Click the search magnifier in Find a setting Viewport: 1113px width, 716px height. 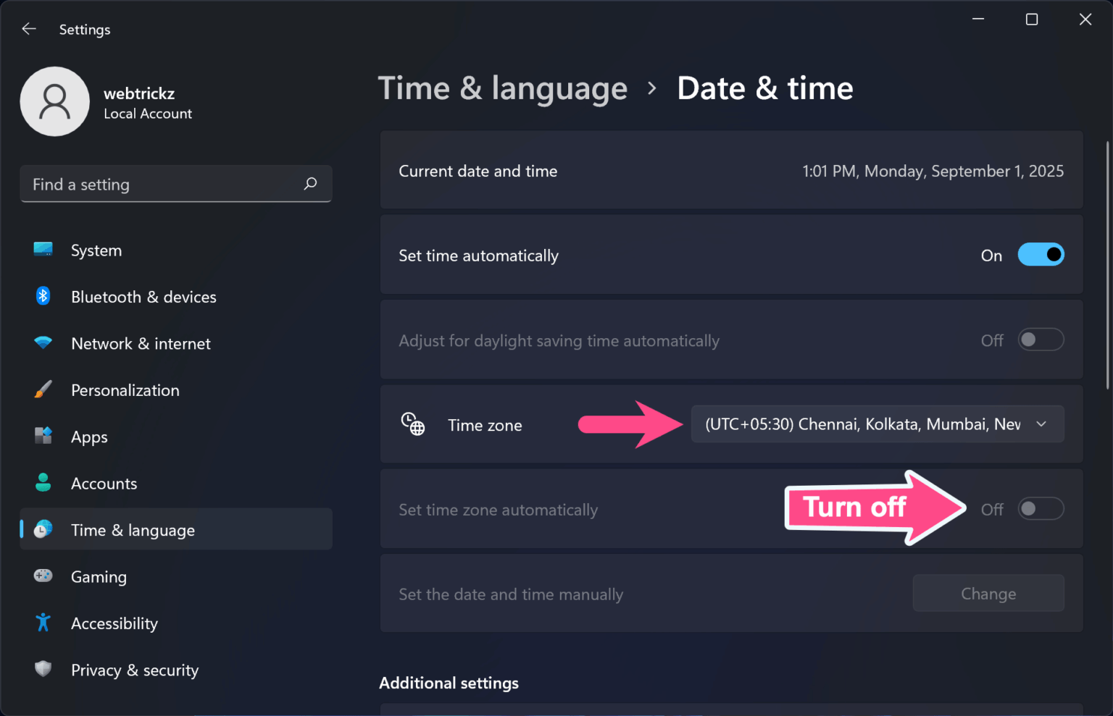click(x=310, y=184)
